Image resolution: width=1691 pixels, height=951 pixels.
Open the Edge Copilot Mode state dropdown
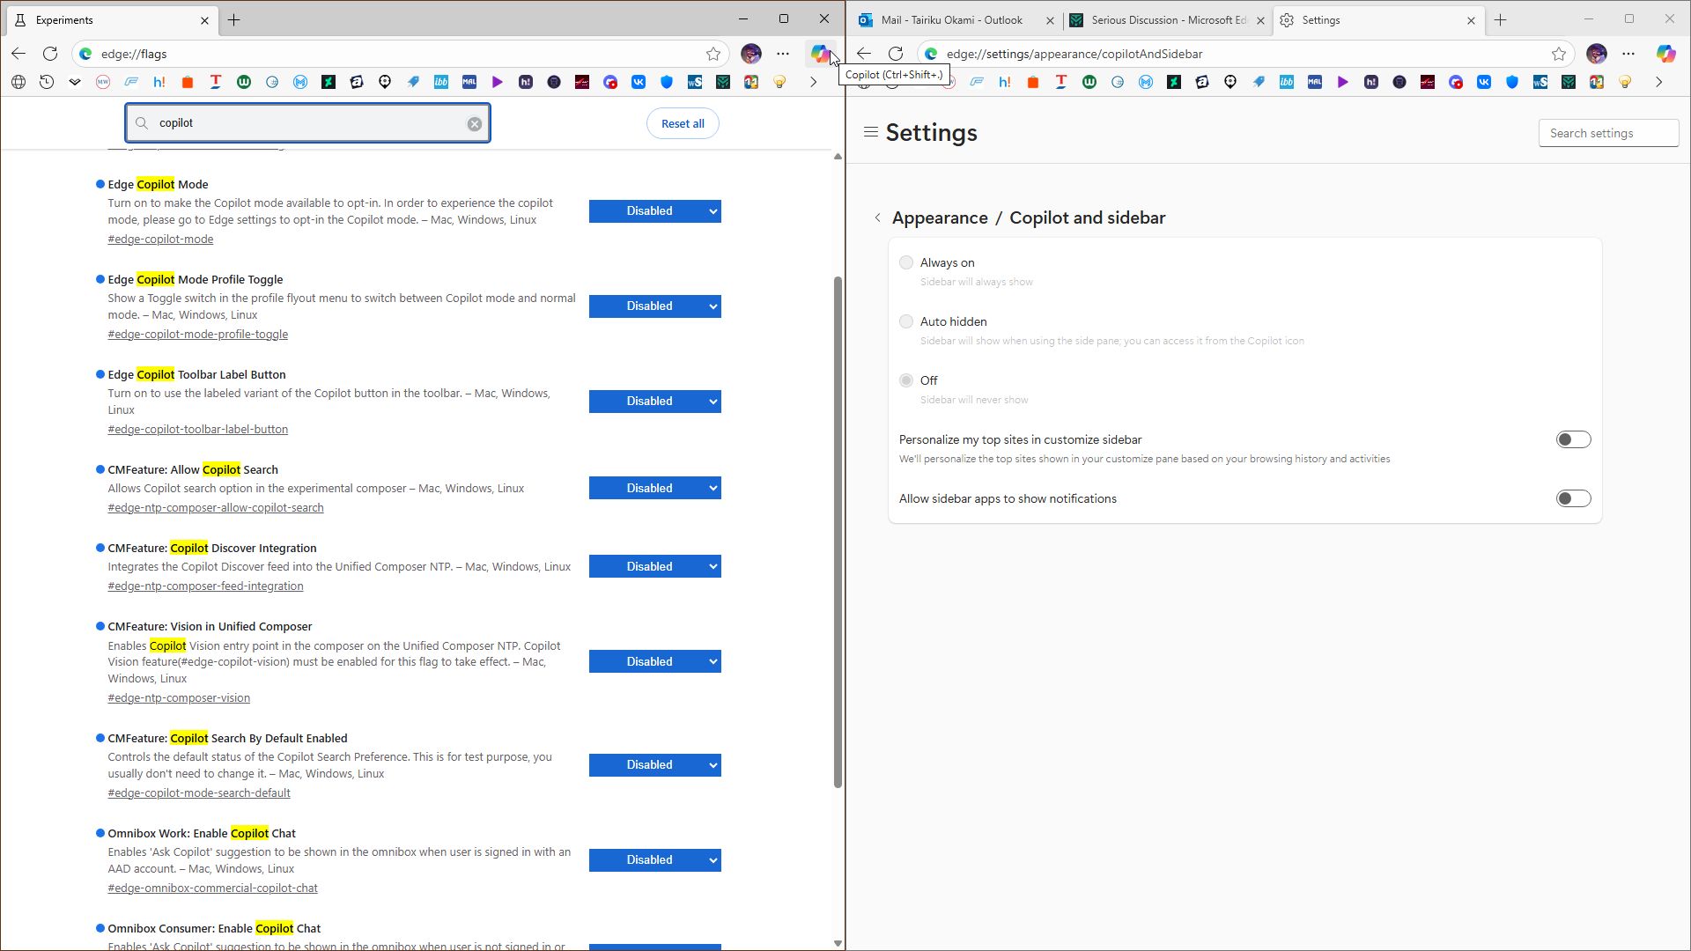click(x=655, y=211)
